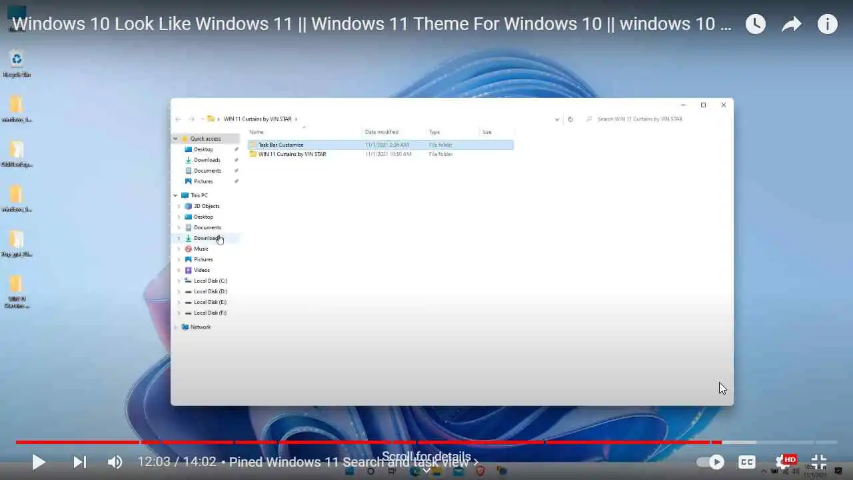Click the address bar folder icon
This screenshot has width=853, height=480.
tap(211, 119)
